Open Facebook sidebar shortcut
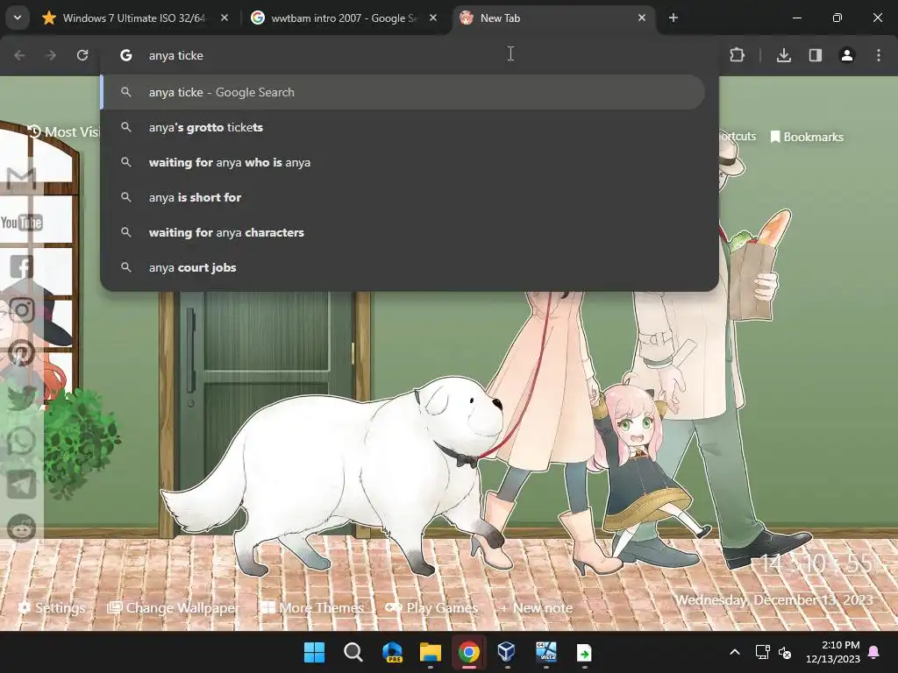 click(22, 266)
